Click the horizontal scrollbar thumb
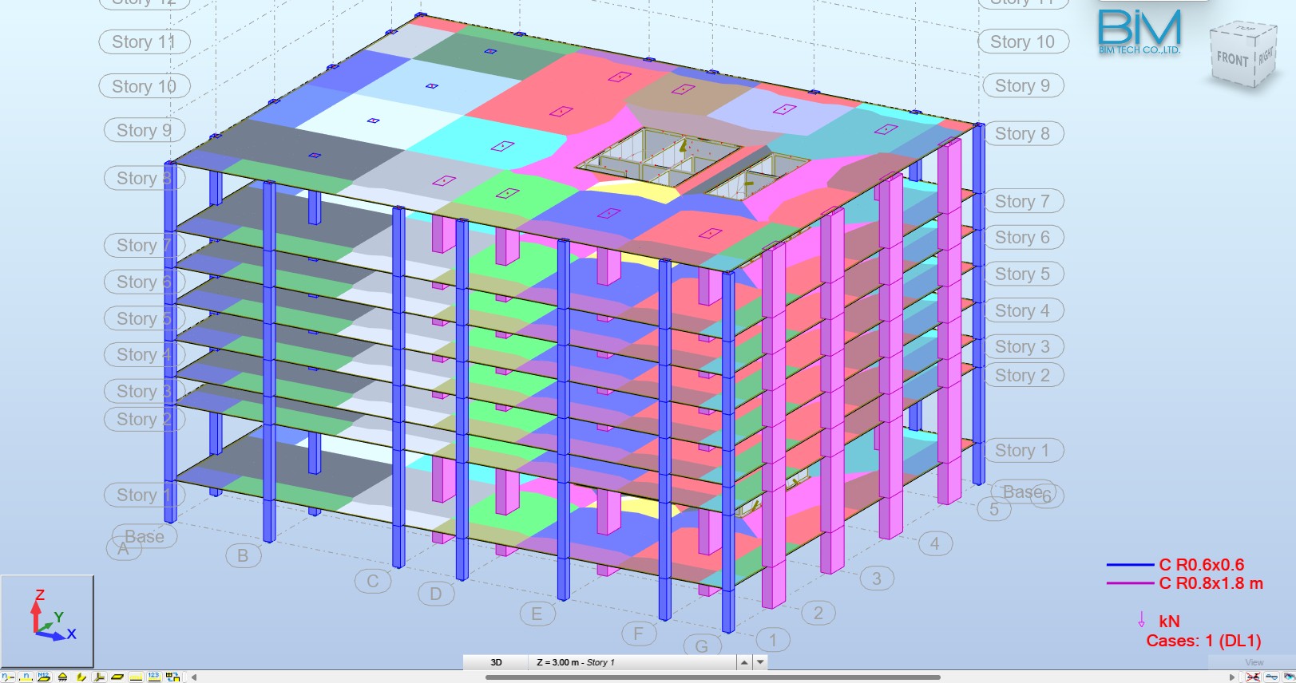Image resolution: width=1296 pixels, height=683 pixels. click(713, 677)
